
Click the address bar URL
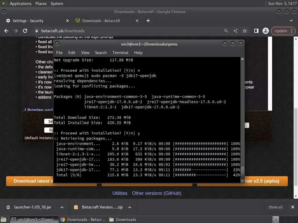tap(63, 31)
